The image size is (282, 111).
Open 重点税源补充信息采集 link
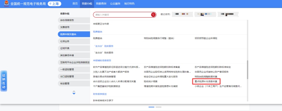click(206, 81)
